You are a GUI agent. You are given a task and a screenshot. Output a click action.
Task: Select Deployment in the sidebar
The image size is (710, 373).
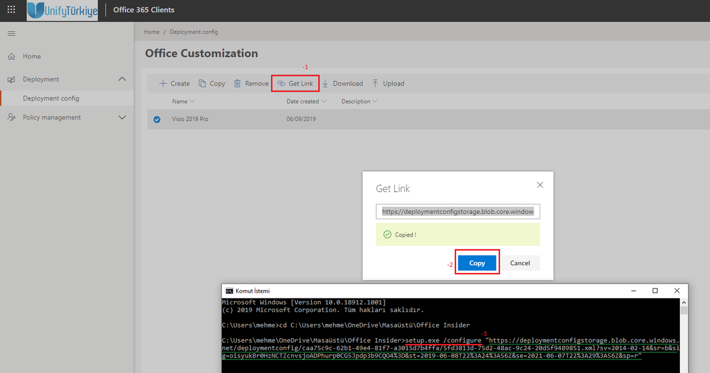(x=41, y=79)
